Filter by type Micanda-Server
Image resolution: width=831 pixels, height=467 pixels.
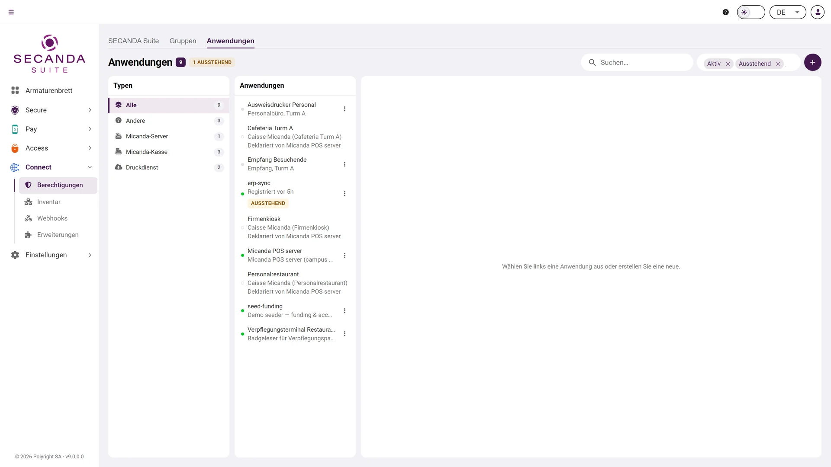(169, 136)
